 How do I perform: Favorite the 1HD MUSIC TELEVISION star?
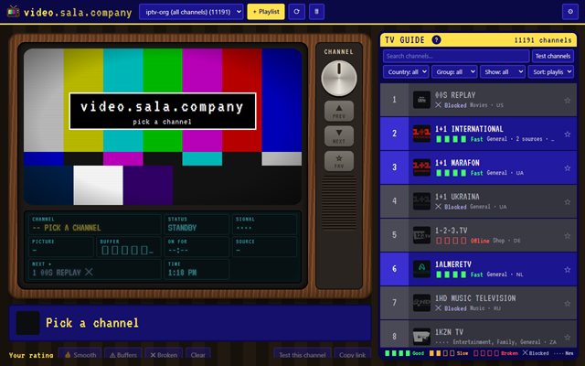[567, 304]
